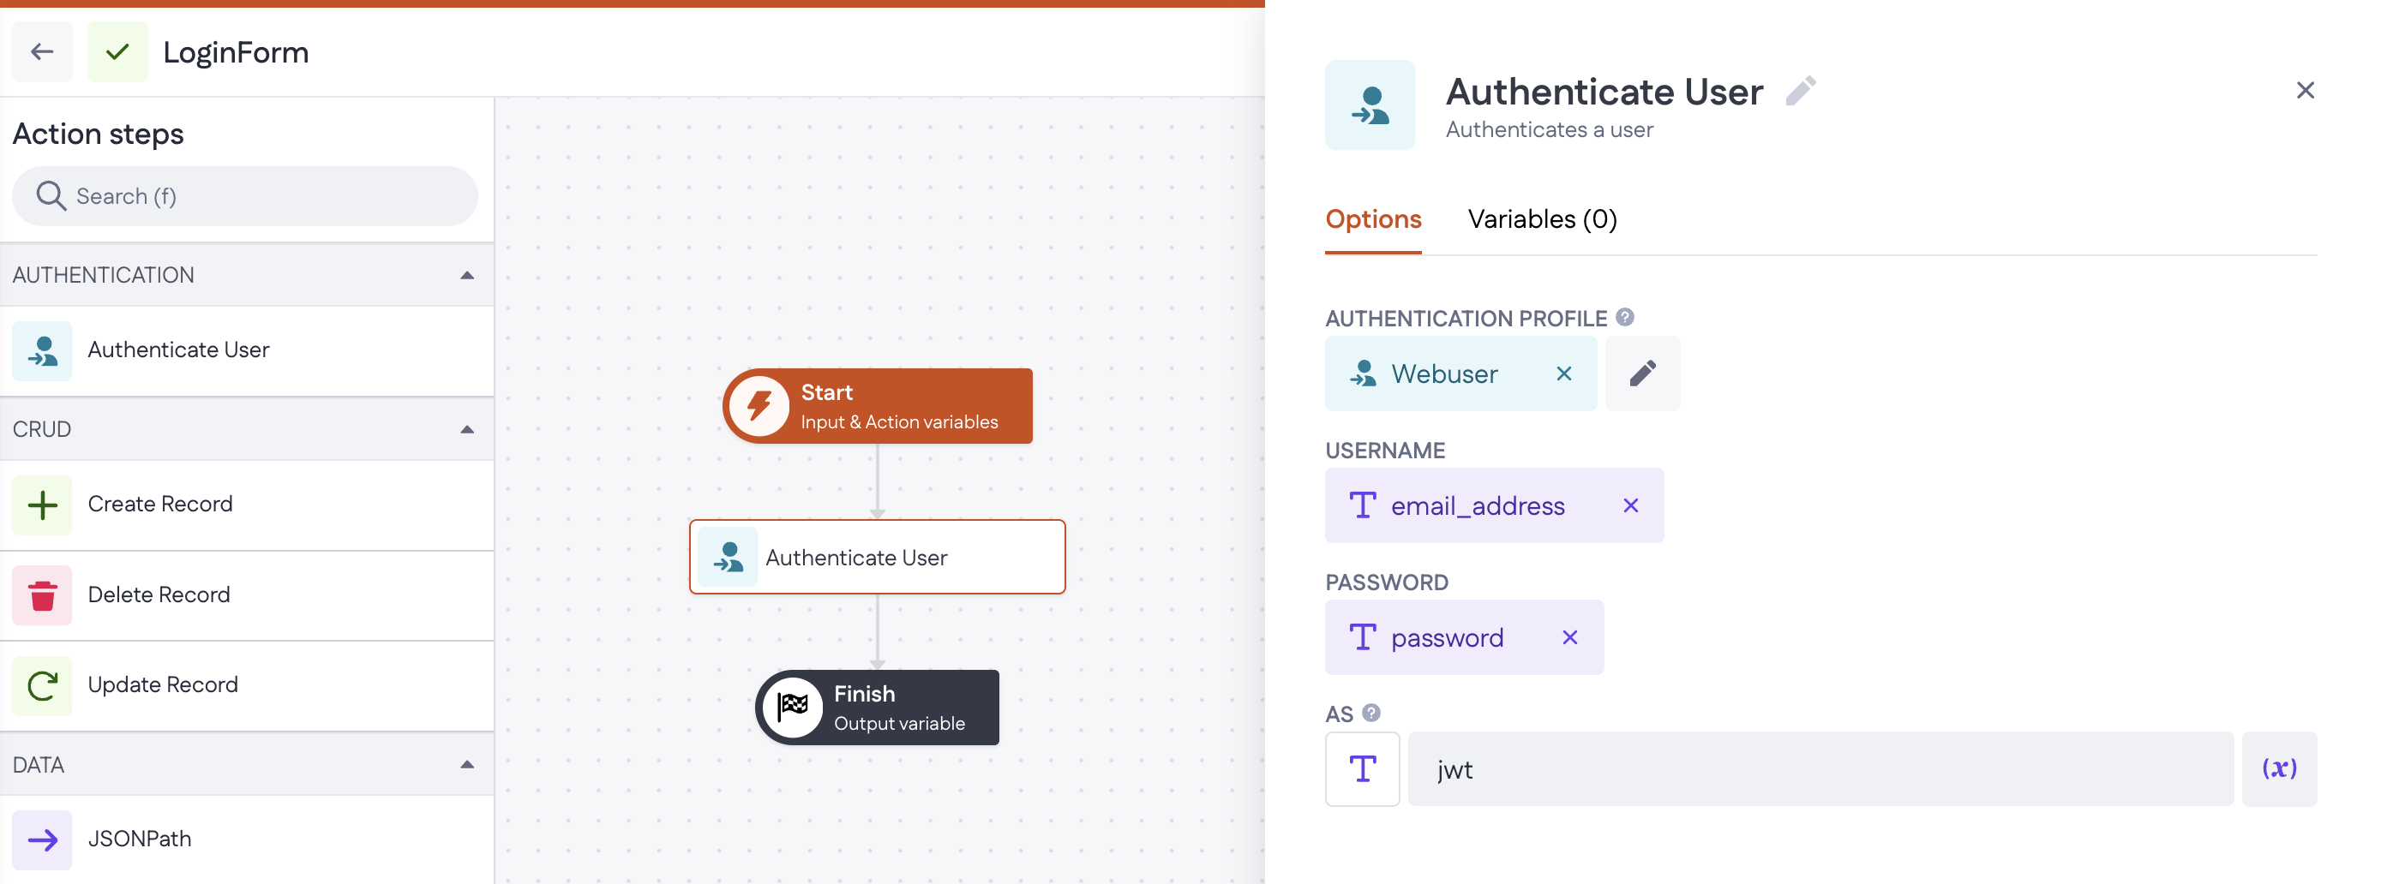Select the Start node on canvas

point(877,406)
